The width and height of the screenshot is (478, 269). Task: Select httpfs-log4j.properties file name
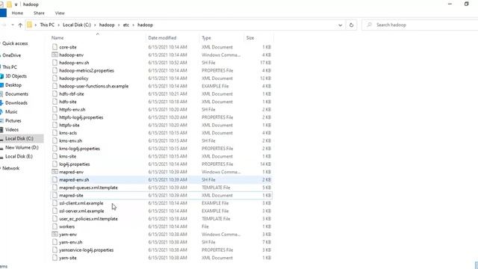pyautogui.click(x=81, y=117)
